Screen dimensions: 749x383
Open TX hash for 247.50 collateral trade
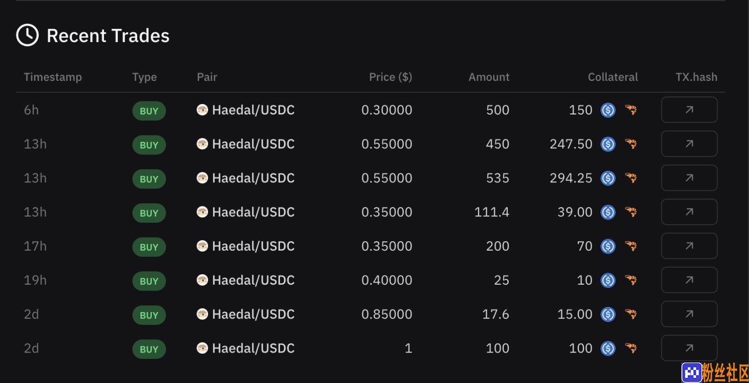[x=689, y=144]
